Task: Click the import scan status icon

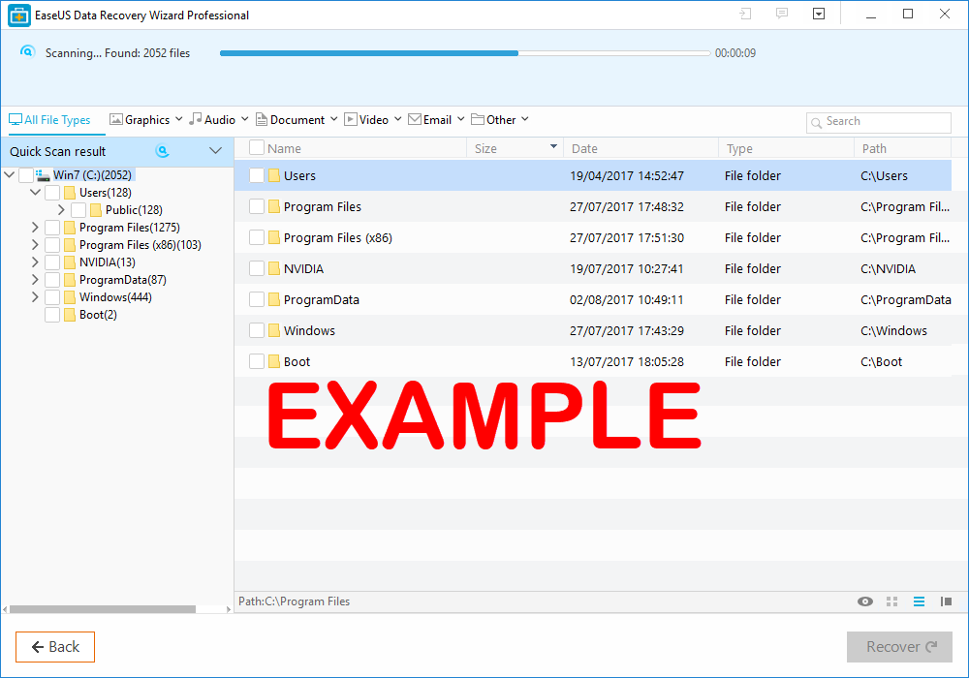Action: point(745,14)
